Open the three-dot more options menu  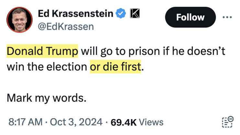click(228, 17)
